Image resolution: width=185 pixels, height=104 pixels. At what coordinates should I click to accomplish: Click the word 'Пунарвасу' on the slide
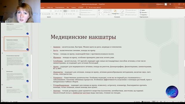click(x=58, y=78)
